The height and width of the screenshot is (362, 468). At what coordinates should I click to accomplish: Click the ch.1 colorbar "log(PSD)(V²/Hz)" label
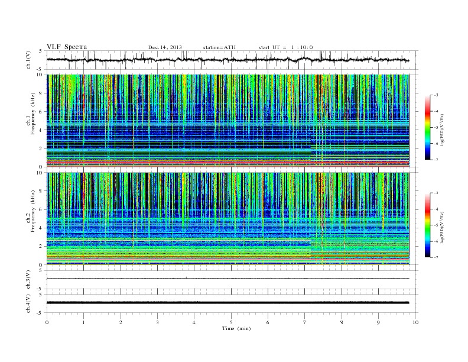tap(442, 130)
